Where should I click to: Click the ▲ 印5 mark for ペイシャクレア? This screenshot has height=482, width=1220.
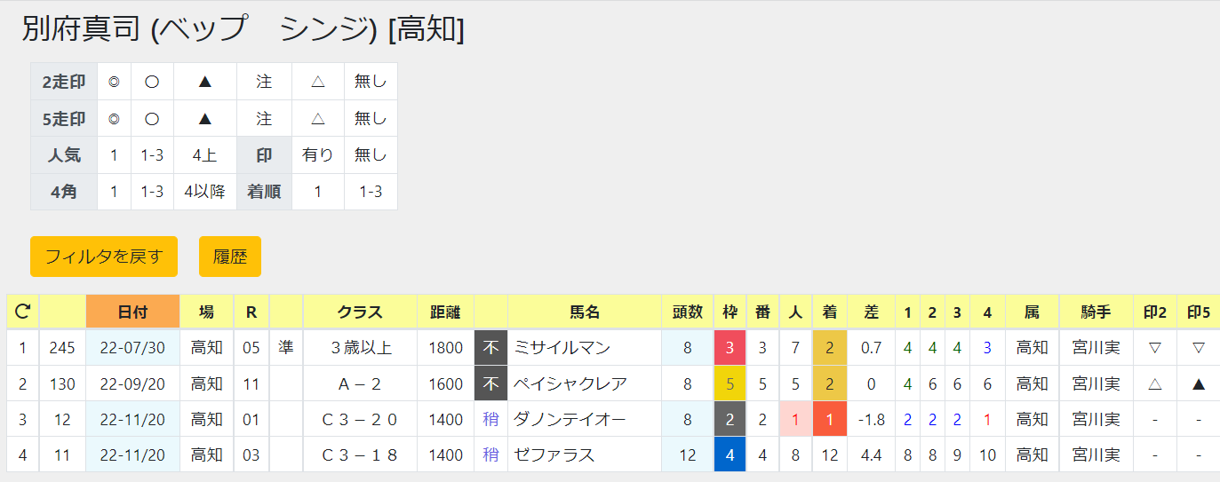click(x=1198, y=383)
